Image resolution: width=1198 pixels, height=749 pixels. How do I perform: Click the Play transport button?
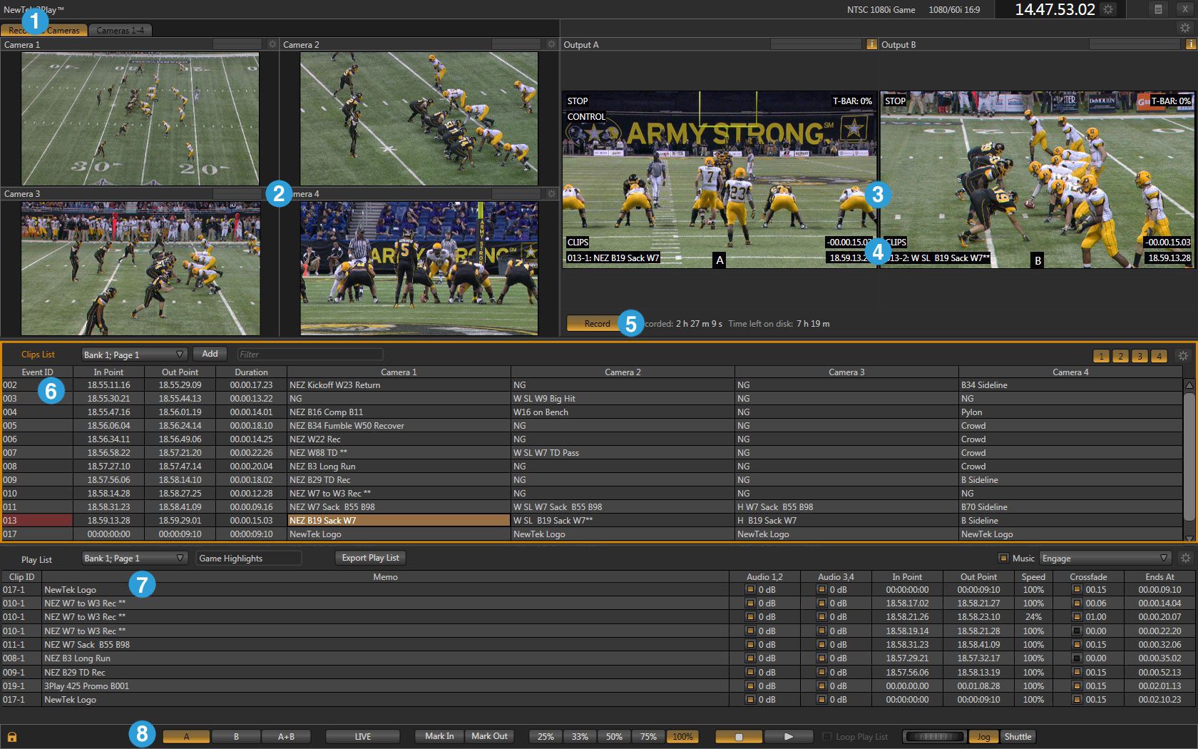point(789,737)
